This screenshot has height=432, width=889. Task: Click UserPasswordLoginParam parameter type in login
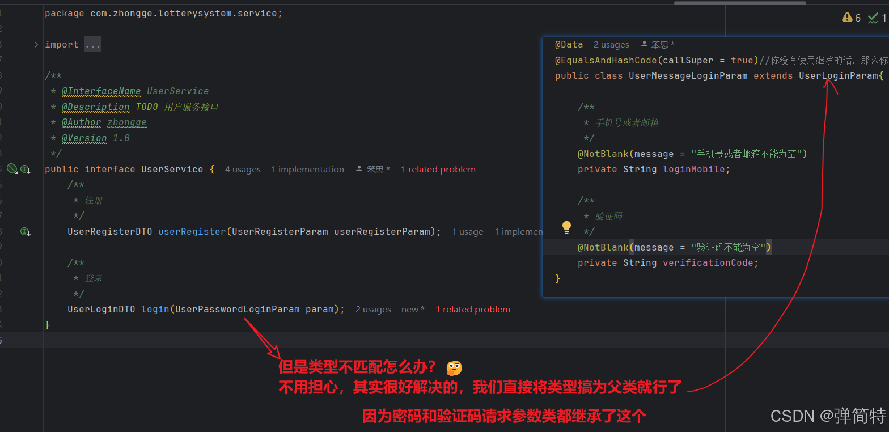[238, 309]
